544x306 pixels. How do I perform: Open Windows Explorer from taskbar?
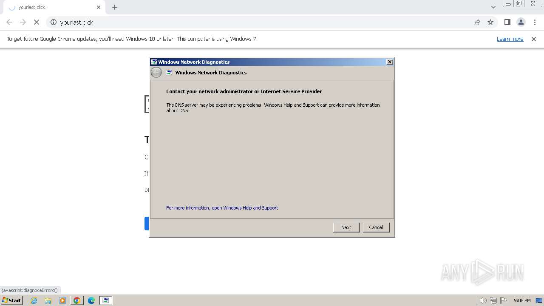[48, 300]
